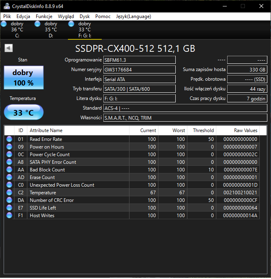Open the Język(Language) menu

click(133, 16)
